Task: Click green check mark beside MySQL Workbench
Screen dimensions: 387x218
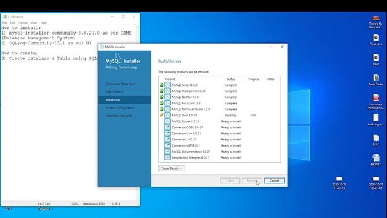Action: tap(161, 91)
